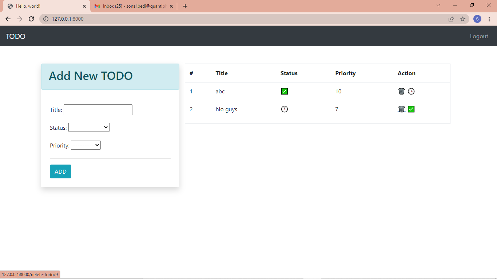Open the tab search chevron
497x279 pixels.
[438, 5]
